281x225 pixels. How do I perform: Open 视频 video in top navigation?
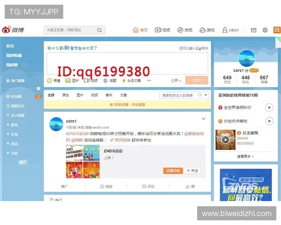pyautogui.click(x=163, y=30)
